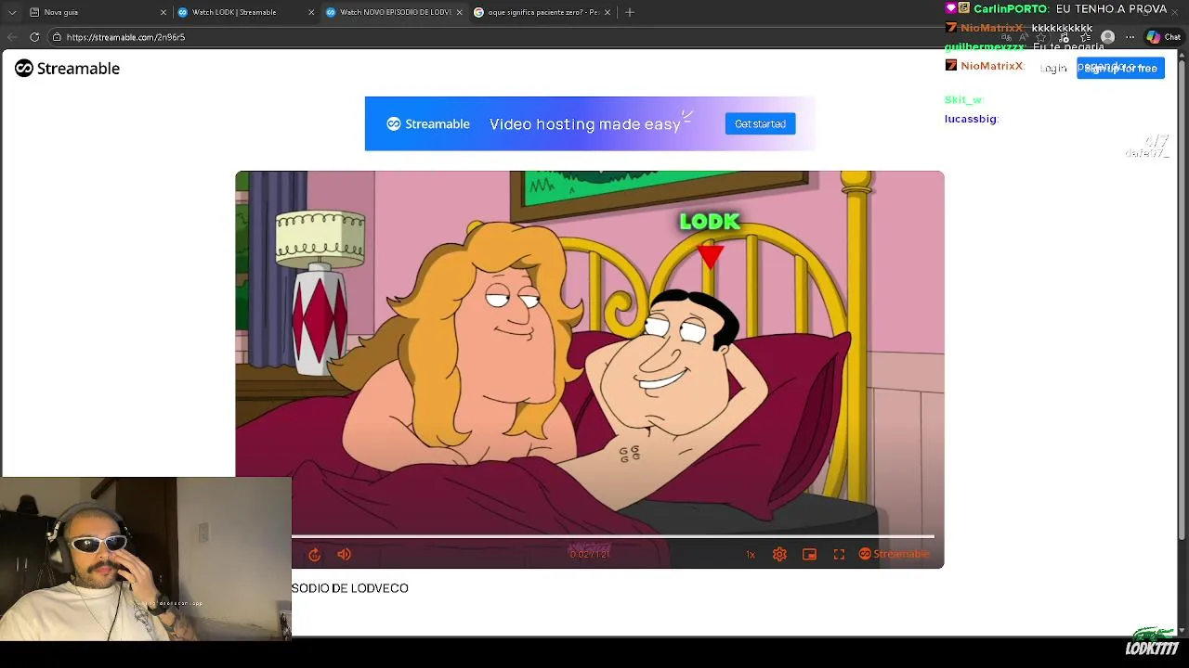This screenshot has width=1189, height=668.
Task: Open a new browser tab with plus
Action: (x=630, y=12)
